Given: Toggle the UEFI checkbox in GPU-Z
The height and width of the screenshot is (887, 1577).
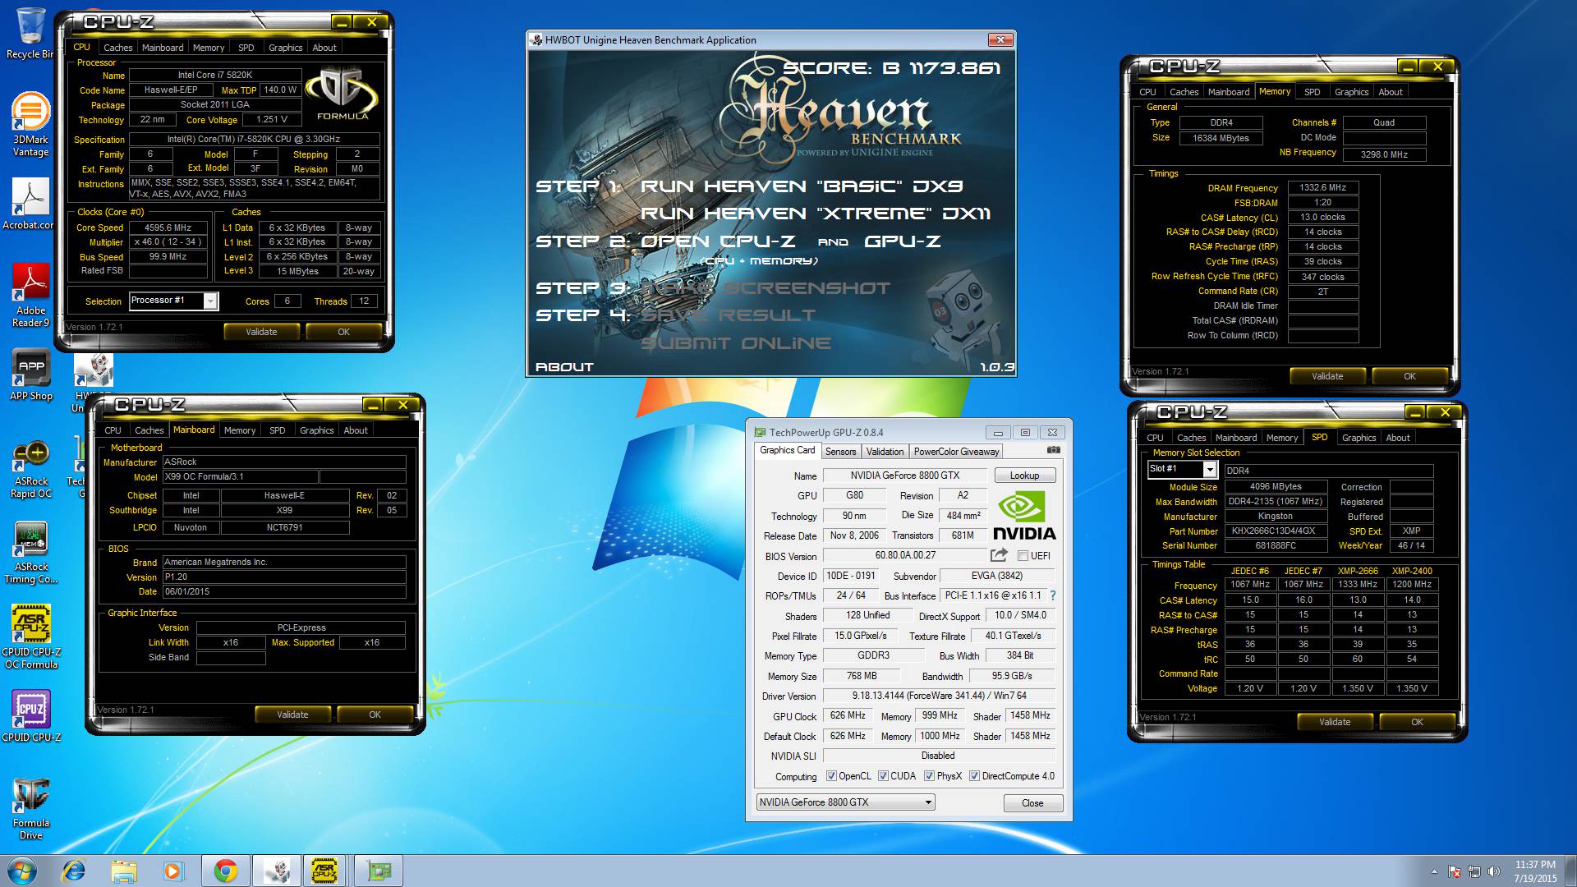Looking at the screenshot, I should pyautogui.click(x=1023, y=556).
